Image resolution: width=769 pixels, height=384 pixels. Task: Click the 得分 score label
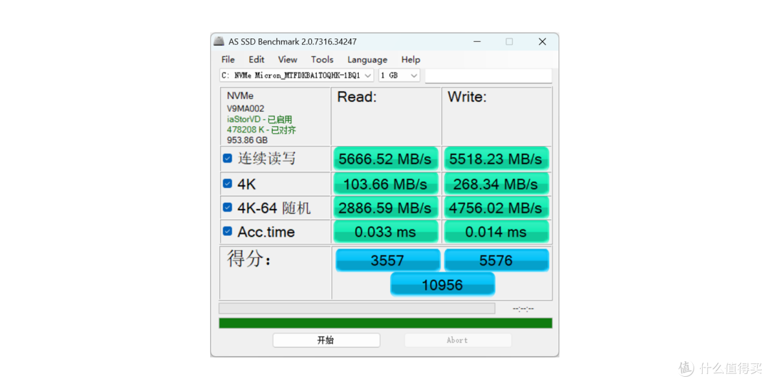tap(249, 259)
